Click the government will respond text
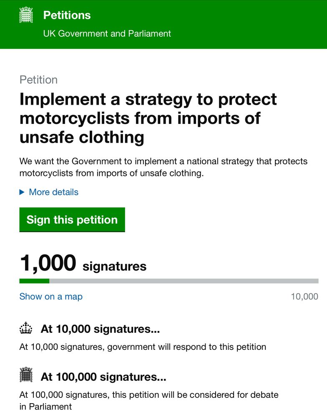The height and width of the screenshot is (417, 327). coord(143,347)
